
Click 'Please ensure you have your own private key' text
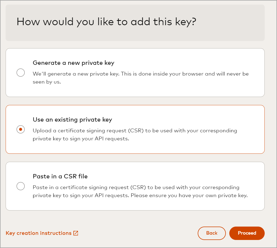click(189, 196)
